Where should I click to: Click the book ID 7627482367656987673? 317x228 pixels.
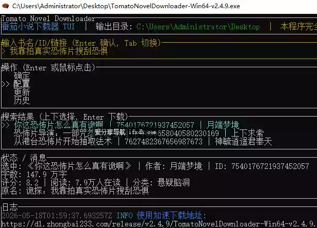164,142
